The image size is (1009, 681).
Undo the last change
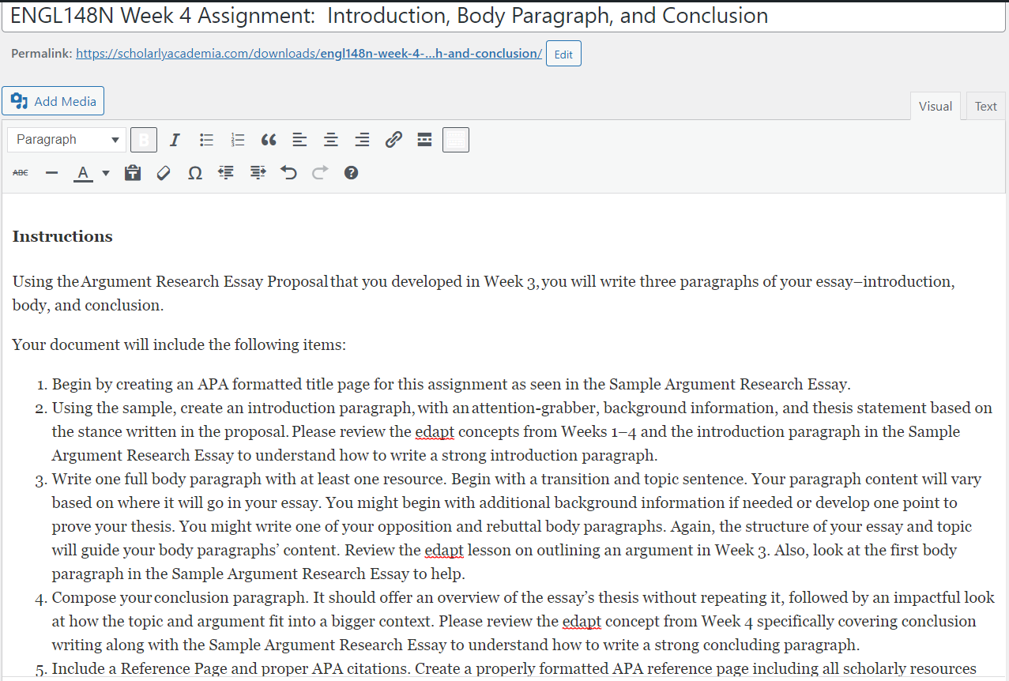tap(288, 172)
